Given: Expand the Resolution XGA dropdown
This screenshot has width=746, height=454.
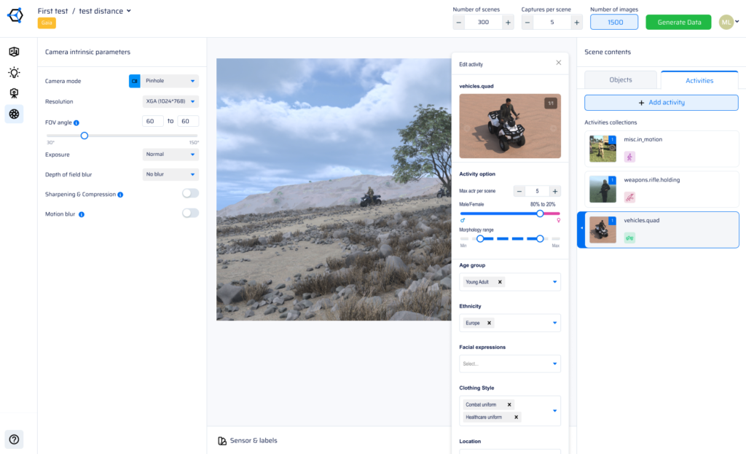Looking at the screenshot, I should click(x=170, y=101).
